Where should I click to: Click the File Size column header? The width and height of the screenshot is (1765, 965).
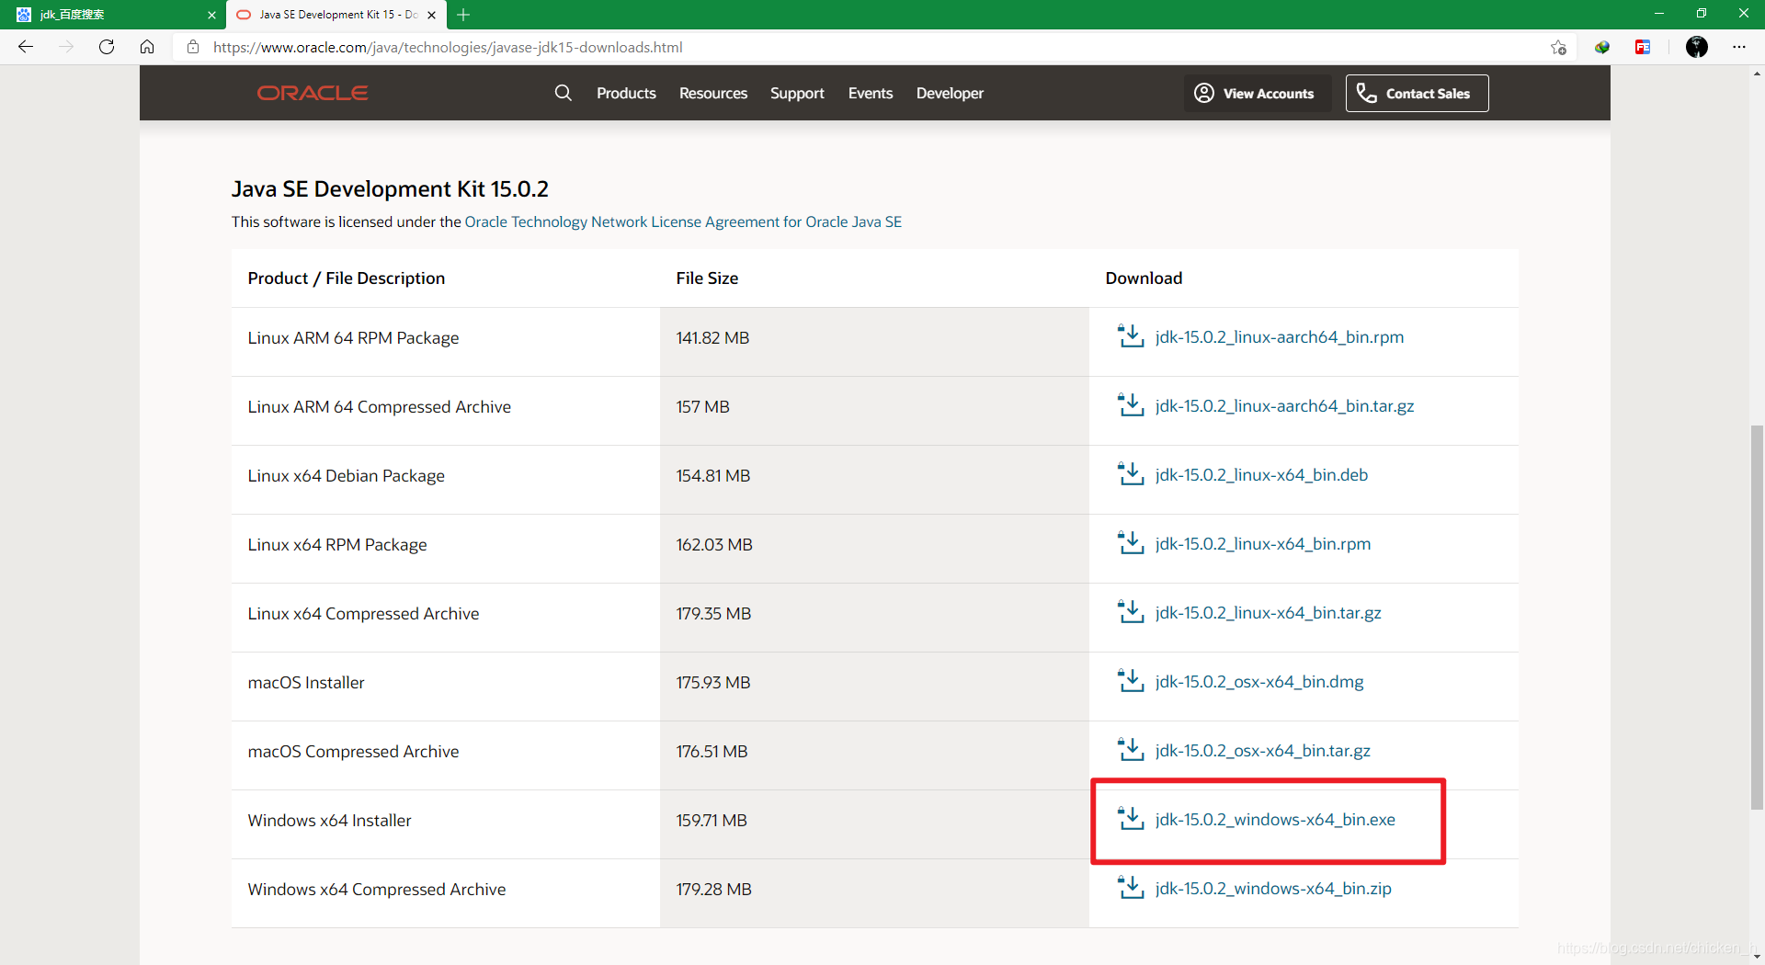pos(707,278)
